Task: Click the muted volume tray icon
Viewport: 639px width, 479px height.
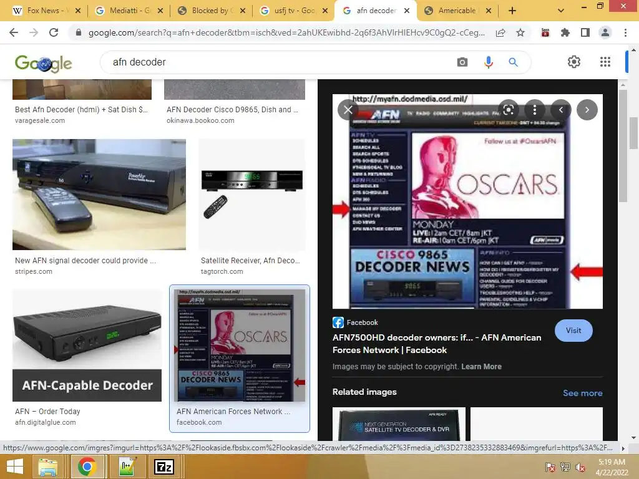Action: 580,468
